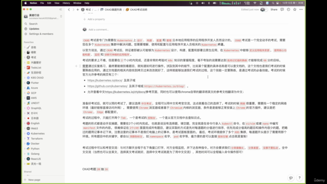Expand the Flutter tree arrow
The image size is (327, 184).
coord(25,83)
